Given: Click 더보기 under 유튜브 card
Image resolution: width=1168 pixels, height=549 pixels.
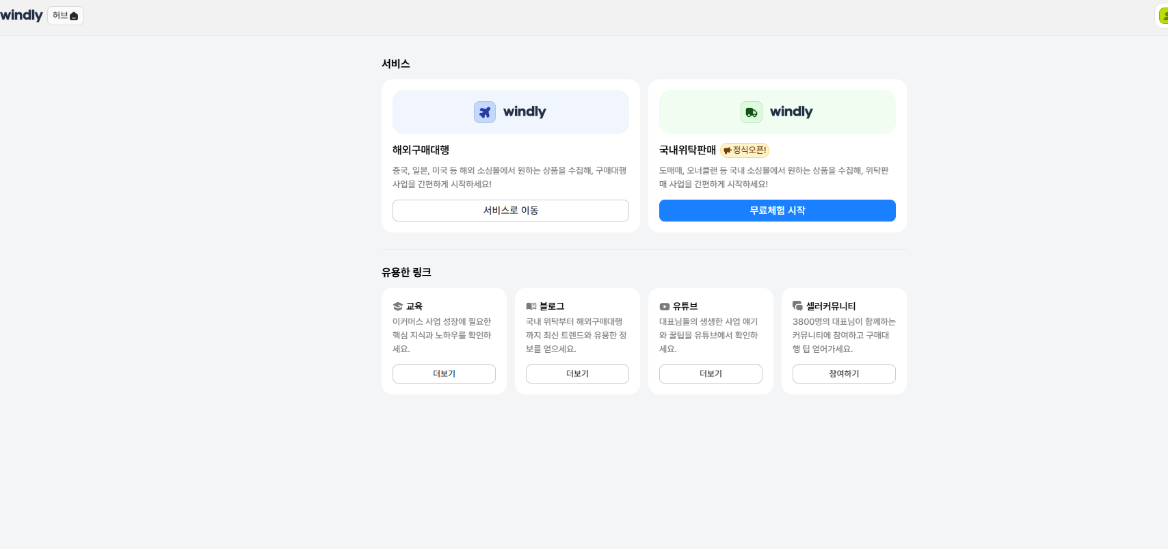Looking at the screenshot, I should coord(711,374).
